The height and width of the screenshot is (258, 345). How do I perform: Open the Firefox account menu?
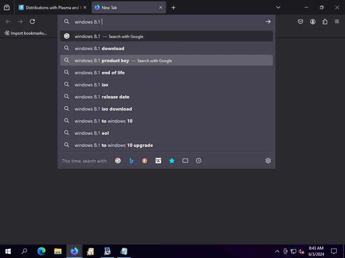(x=313, y=21)
